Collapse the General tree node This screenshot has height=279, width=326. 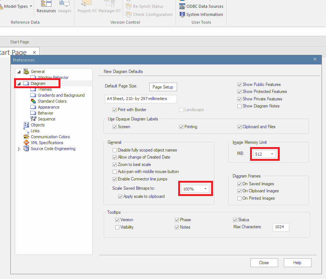(19, 72)
